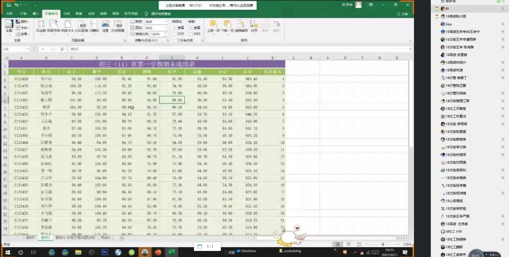Enable gridlines Print (打印) checkbox
The width and height of the screenshot is (509, 257).
tap(174, 34)
